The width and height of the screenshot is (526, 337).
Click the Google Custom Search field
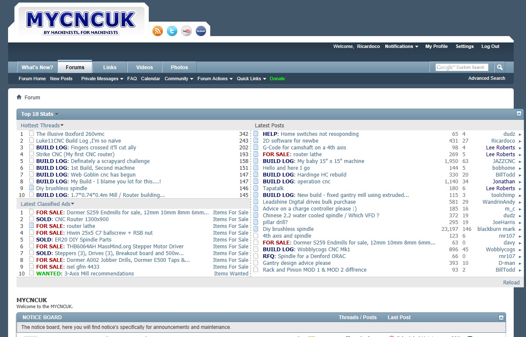pos(462,67)
